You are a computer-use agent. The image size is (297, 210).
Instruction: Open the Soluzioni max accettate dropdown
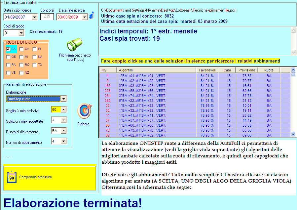(63, 120)
